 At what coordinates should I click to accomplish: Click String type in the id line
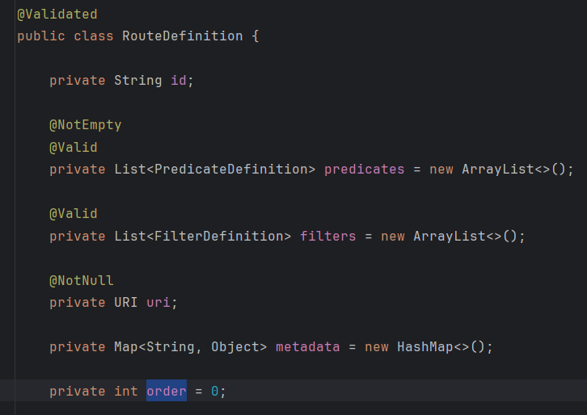click(138, 81)
